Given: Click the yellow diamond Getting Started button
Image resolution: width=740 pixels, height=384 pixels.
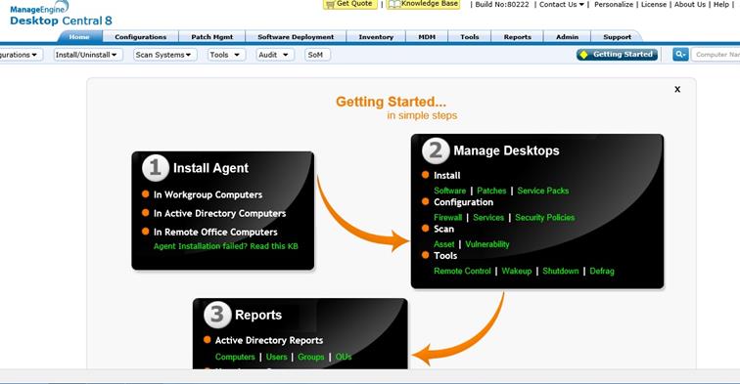Looking at the screenshot, I should [x=617, y=55].
